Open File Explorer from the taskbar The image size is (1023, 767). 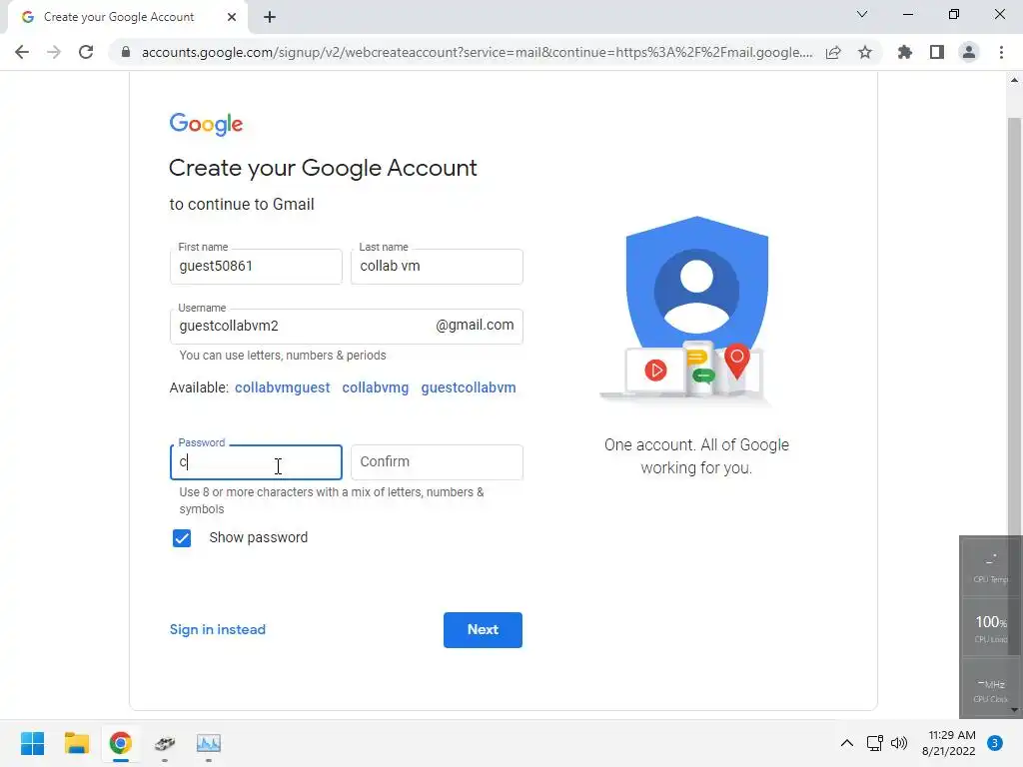(x=76, y=743)
